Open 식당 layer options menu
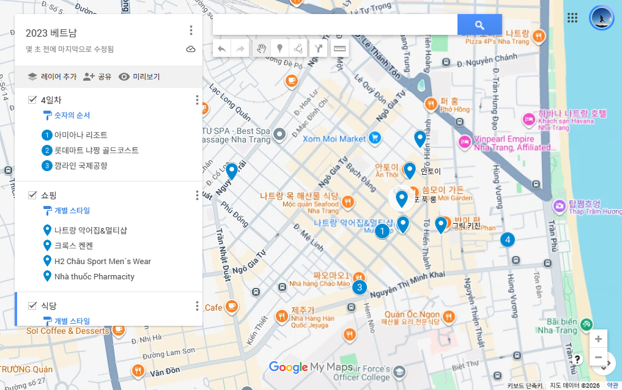The width and height of the screenshot is (622, 390). pyautogui.click(x=197, y=306)
